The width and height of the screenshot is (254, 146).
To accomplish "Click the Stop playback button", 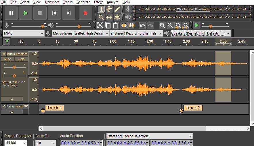I will click(x=40, y=13).
